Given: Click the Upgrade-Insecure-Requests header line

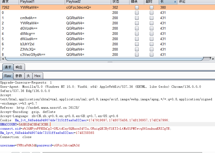Looking at the screenshot, I should pos(26,83).
